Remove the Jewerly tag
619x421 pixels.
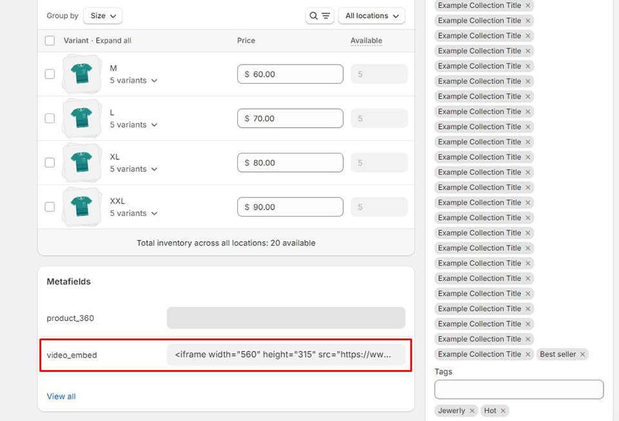coord(472,411)
